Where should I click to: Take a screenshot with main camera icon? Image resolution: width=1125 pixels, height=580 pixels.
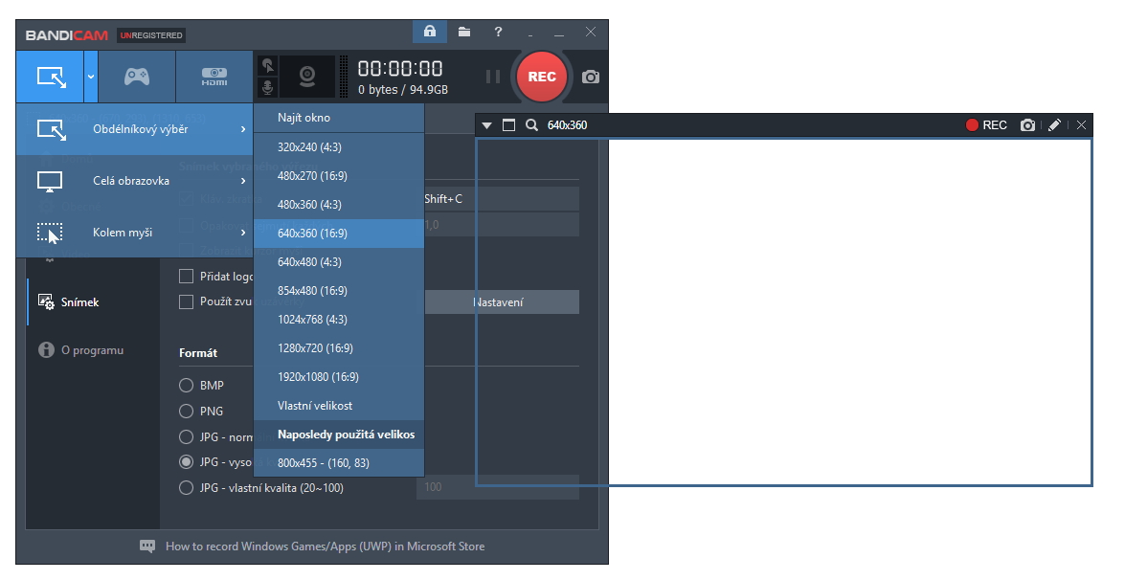pos(591,77)
